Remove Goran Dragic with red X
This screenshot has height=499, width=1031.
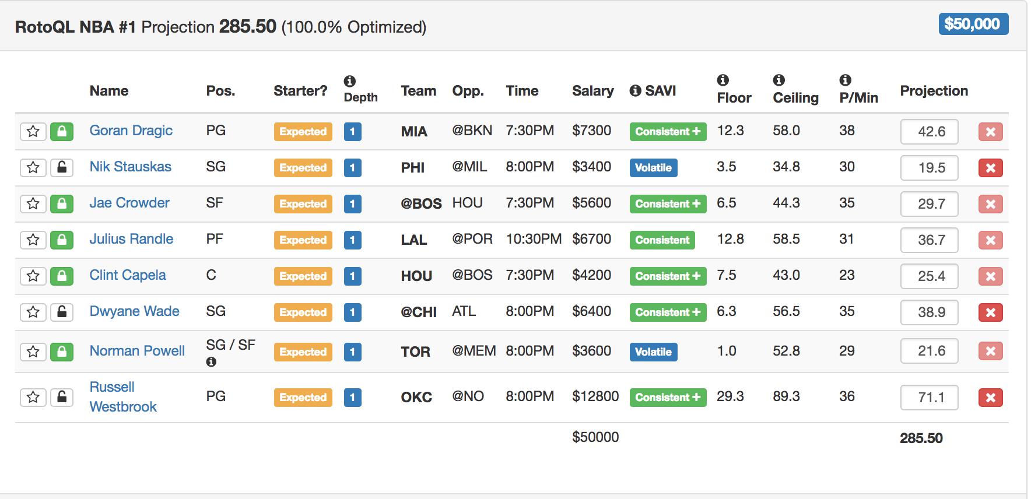[991, 132]
